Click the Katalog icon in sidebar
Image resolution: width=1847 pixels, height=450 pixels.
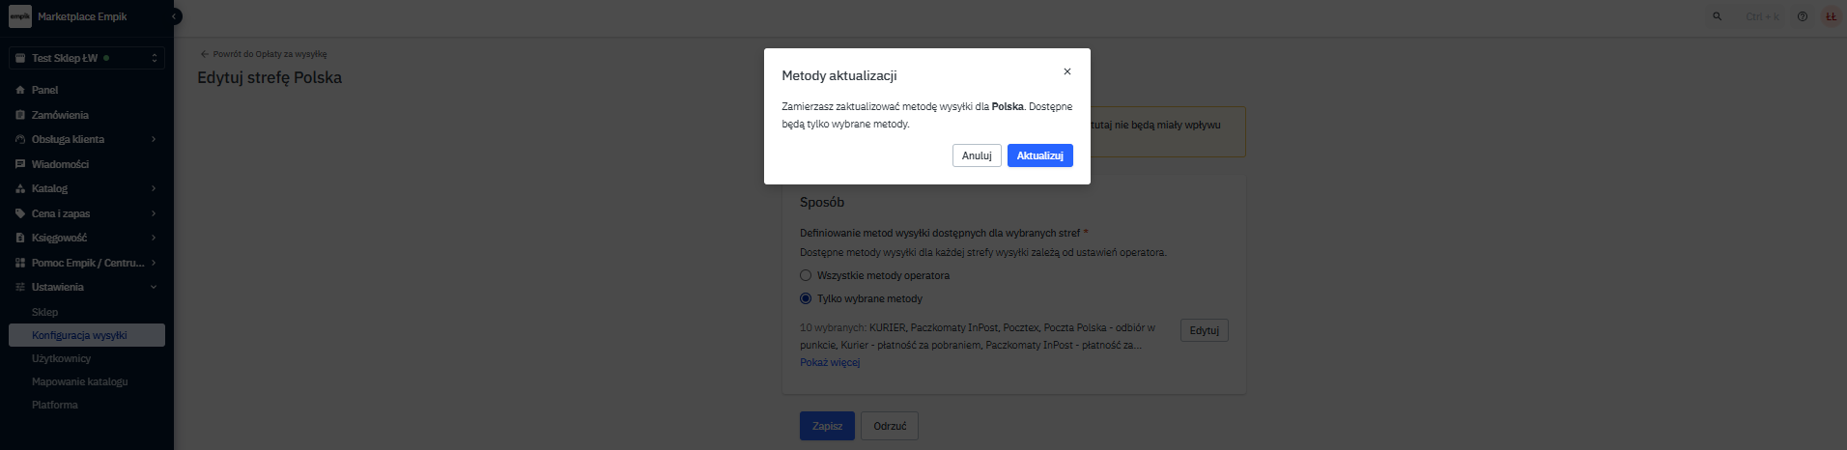[20, 189]
